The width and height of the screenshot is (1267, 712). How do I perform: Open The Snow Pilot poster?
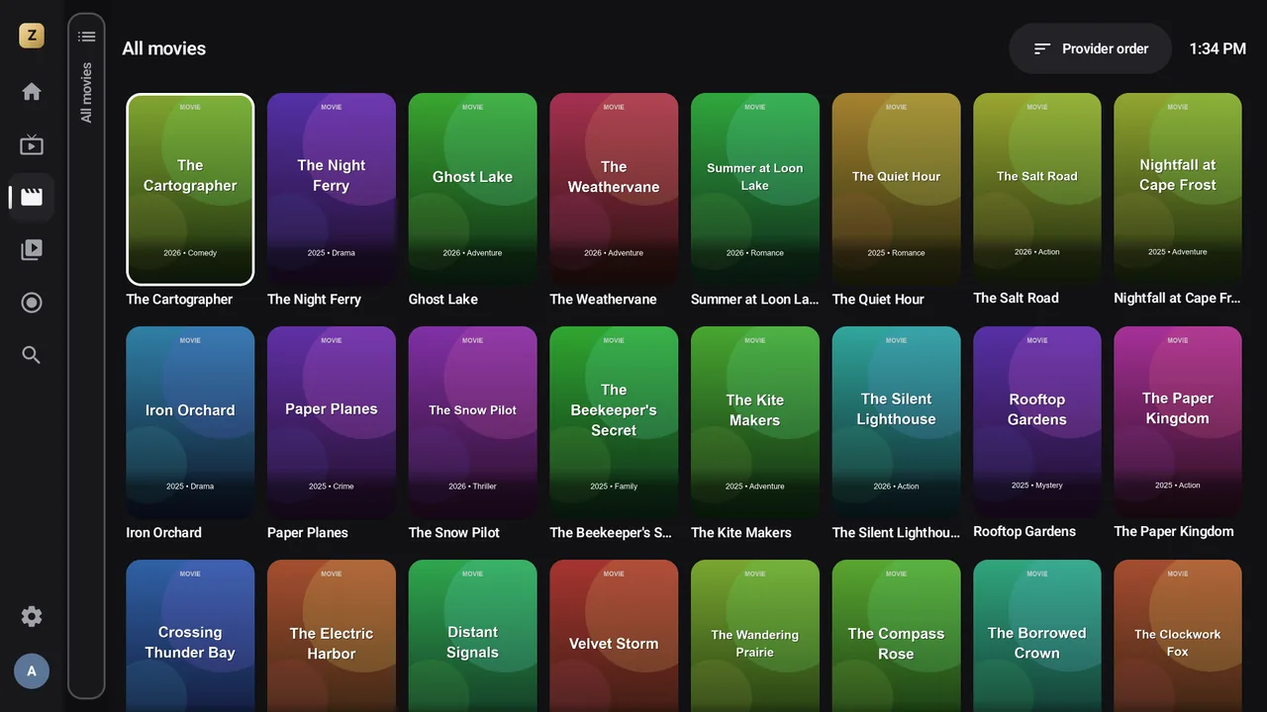pyautogui.click(x=473, y=422)
